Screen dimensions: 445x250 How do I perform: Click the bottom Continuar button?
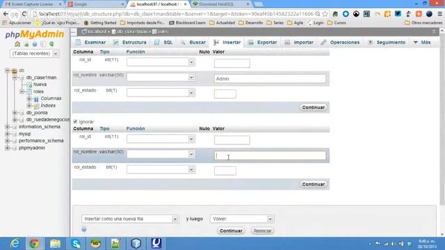[231, 231]
